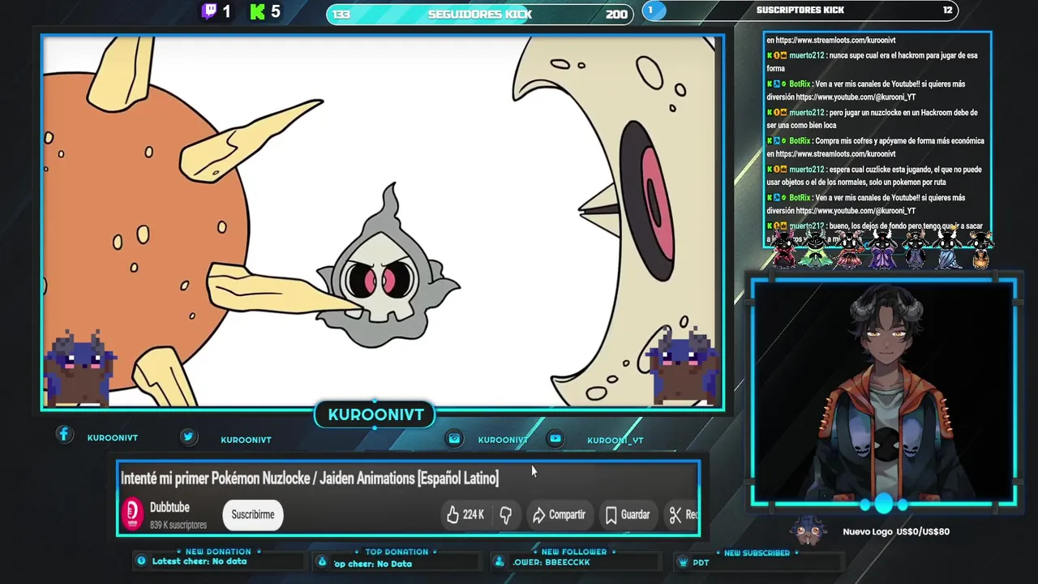This screenshot has height=584, width=1038.
Task: Click the KUROONIVT label next to Facebook icon
Action: pos(113,437)
